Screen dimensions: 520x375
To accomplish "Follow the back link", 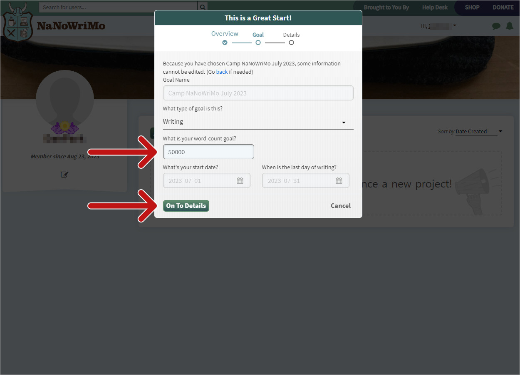I will point(222,72).
